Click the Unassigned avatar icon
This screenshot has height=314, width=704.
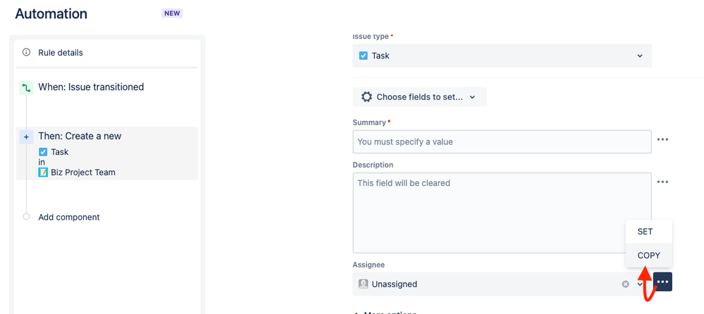coord(364,284)
